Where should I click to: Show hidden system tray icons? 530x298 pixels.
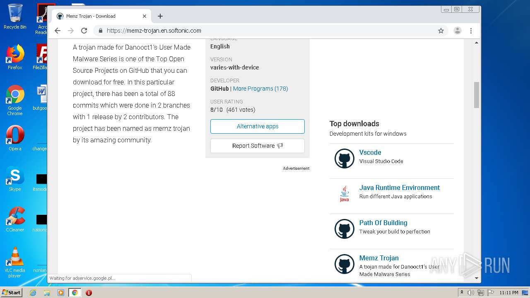[x=462, y=293]
